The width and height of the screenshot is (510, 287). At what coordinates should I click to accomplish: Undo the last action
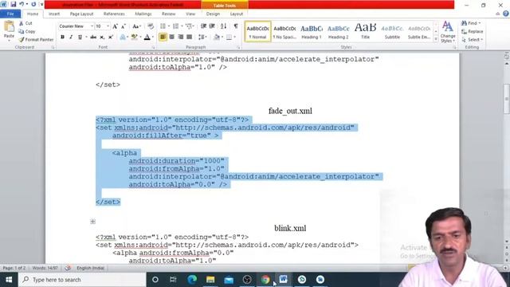click(x=22, y=5)
